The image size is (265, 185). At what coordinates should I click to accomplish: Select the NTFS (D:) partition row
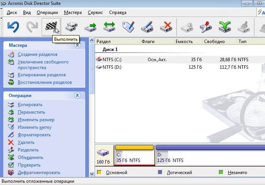180,67
